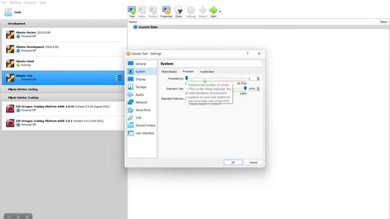Screen dimensions: 390x219
Task: Click the Current State snapshot icon
Action: (x=135, y=27)
